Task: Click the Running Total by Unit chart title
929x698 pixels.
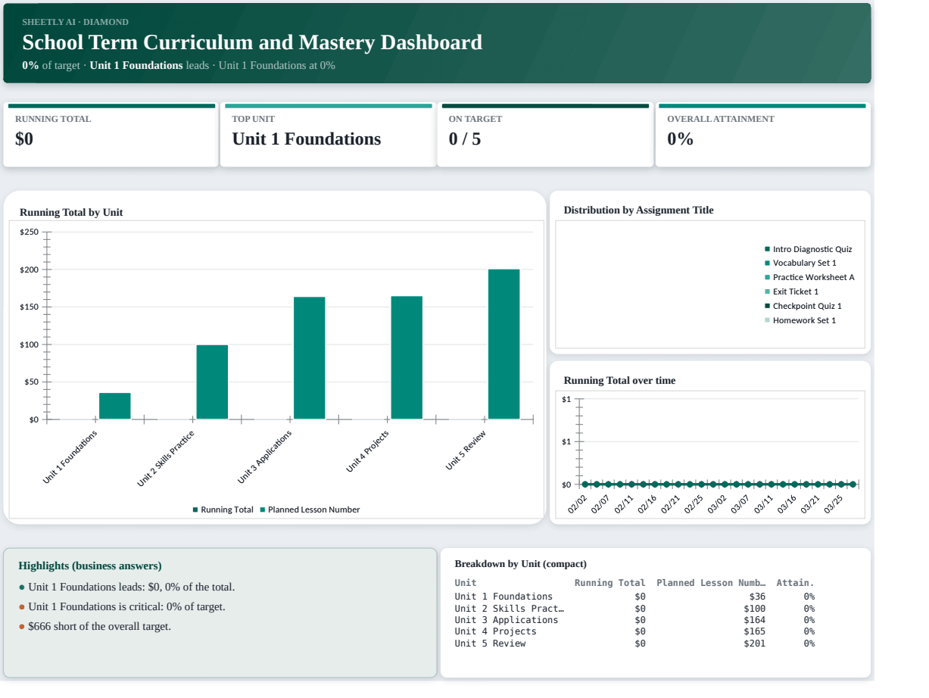Action: coord(71,213)
